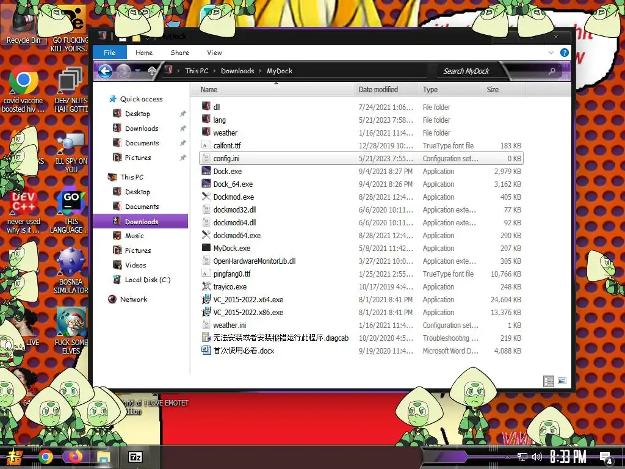The height and width of the screenshot is (469, 625).
Task: Select the VC_2015-2022.x64.exe installer icon
Action: point(206,299)
